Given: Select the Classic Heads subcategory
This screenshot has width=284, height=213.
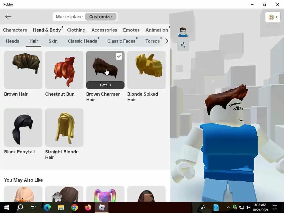Looking at the screenshot, I should 82,41.
